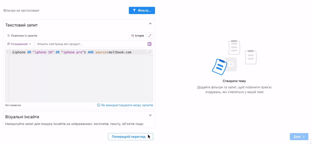
Task: Collapse the Текстовий запит section chevron
Action: point(150,24)
